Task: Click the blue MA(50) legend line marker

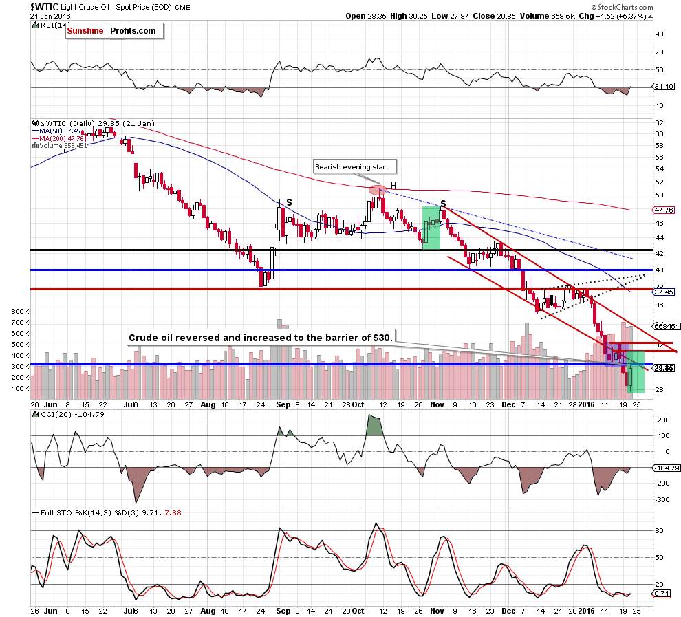Action: (35, 131)
